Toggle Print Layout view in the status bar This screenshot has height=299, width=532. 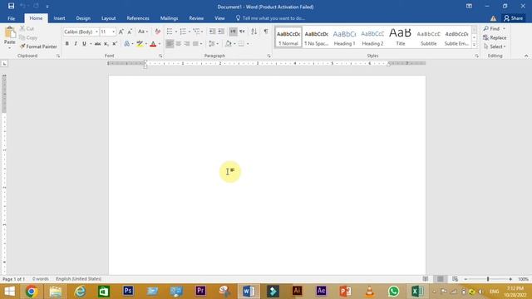coord(440,279)
